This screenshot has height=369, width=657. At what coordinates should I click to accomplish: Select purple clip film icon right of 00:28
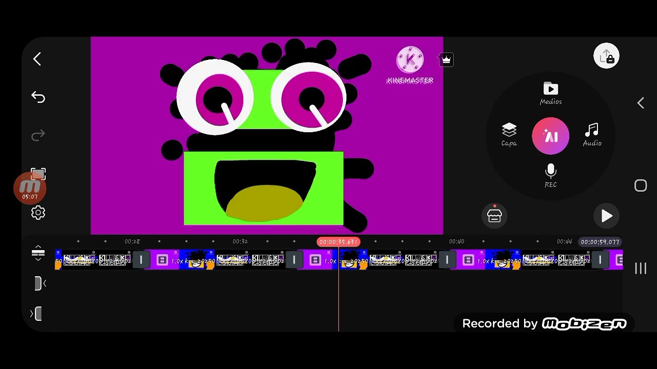click(x=162, y=260)
